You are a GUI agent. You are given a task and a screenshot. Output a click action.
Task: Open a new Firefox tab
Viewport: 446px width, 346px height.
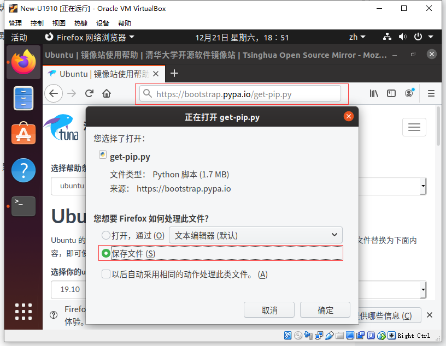174,73
